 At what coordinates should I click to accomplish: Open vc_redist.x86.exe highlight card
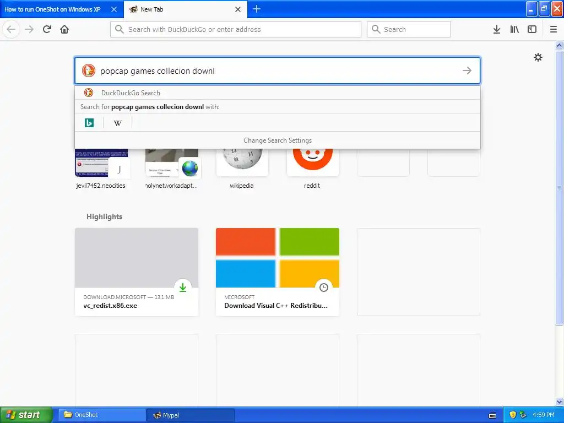click(x=137, y=272)
